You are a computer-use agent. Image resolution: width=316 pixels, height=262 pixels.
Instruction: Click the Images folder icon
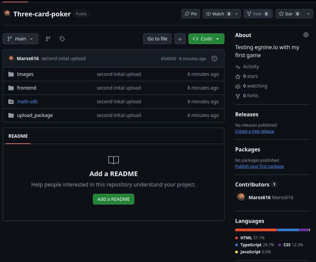(x=11, y=74)
